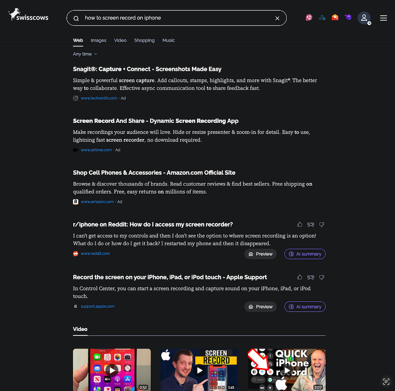Open Shop Cell Phones Amazon result
This screenshot has height=391, width=395.
pyautogui.click(x=154, y=173)
